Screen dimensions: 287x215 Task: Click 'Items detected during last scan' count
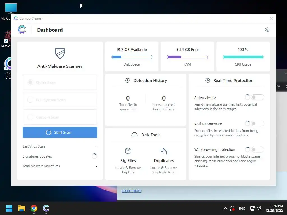point(164,98)
